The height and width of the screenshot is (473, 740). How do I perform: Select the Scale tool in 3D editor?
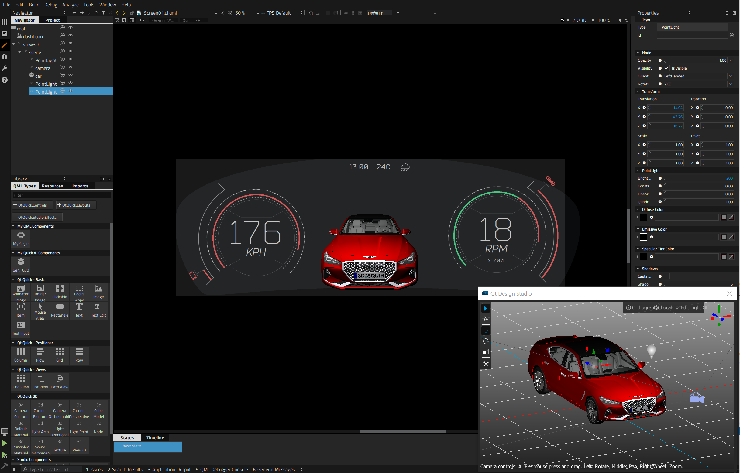pyautogui.click(x=486, y=352)
